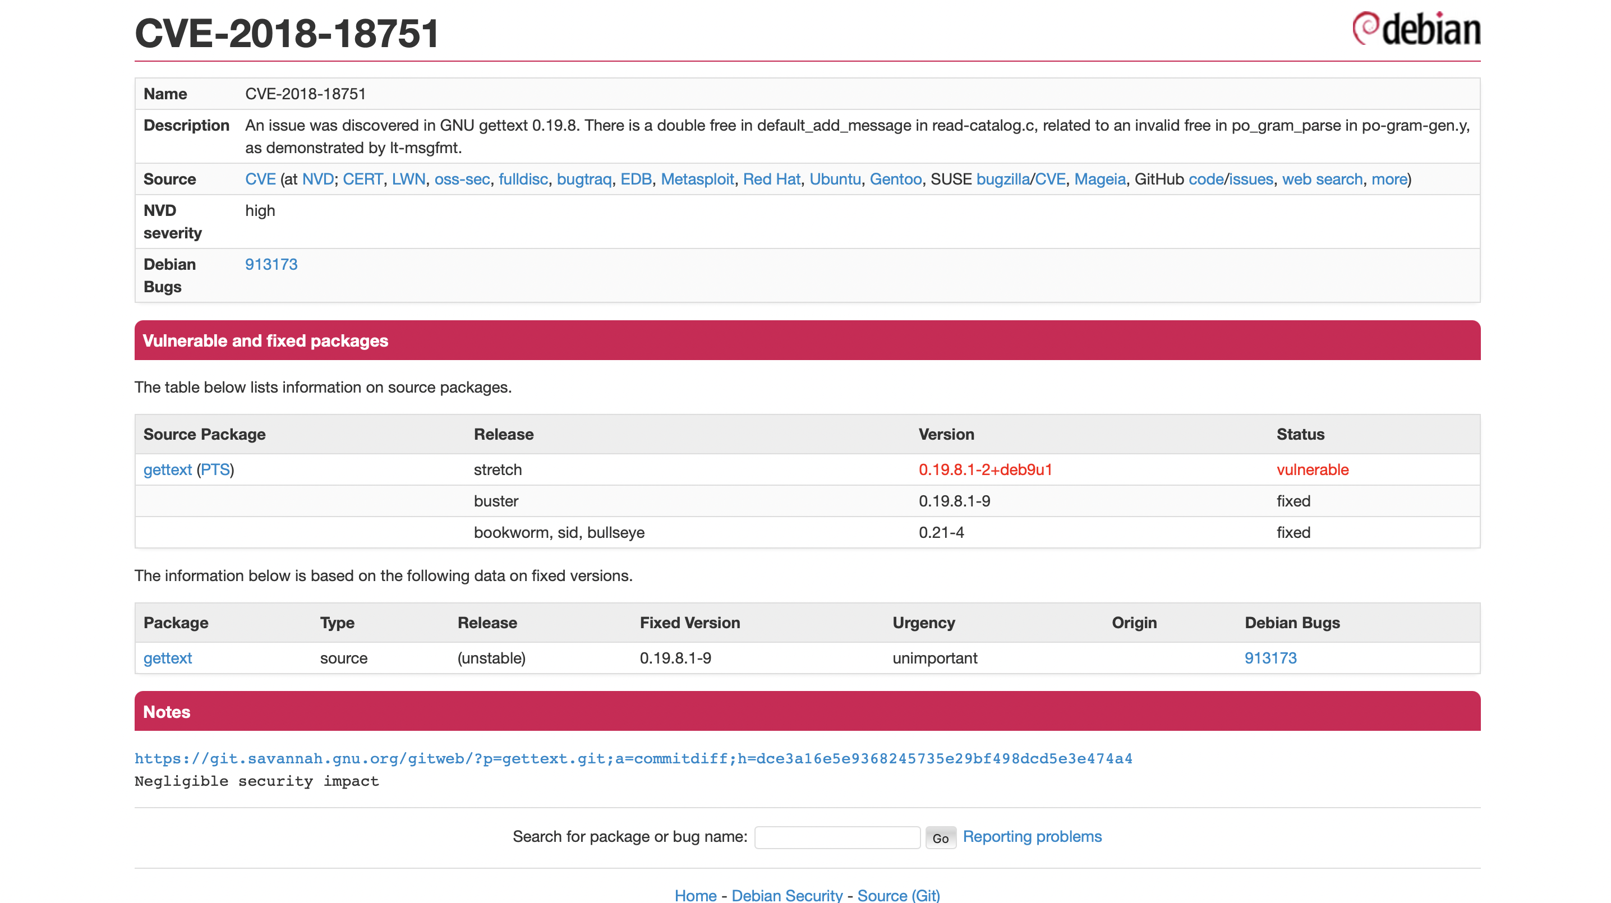Click the 'Fixed Version' column header

click(x=690, y=623)
